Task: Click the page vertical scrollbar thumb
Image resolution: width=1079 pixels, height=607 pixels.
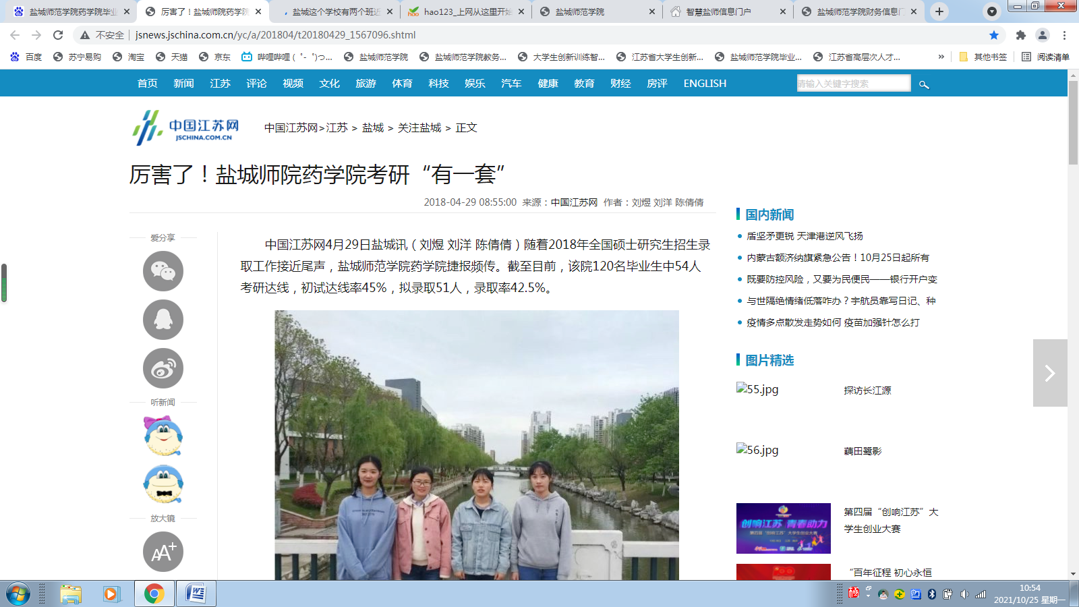Action: 1073,121
